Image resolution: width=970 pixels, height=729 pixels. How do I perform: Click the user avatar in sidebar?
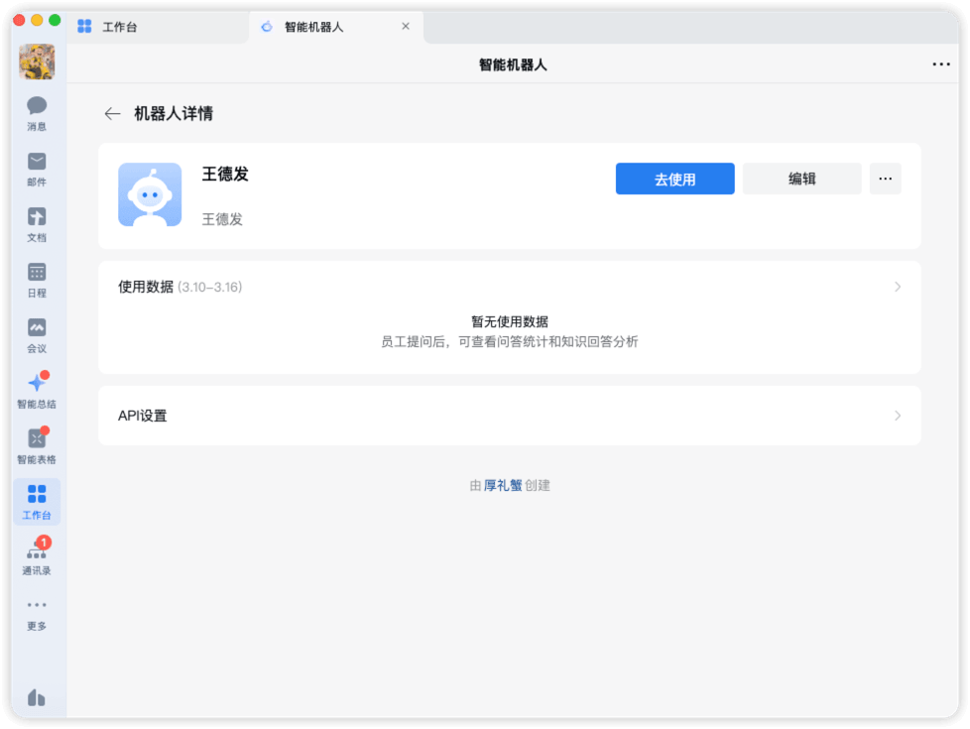37,61
